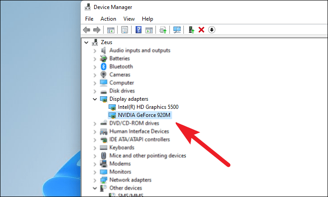Click the Batteries category icon
The image size is (328, 197).
coord(104,58)
